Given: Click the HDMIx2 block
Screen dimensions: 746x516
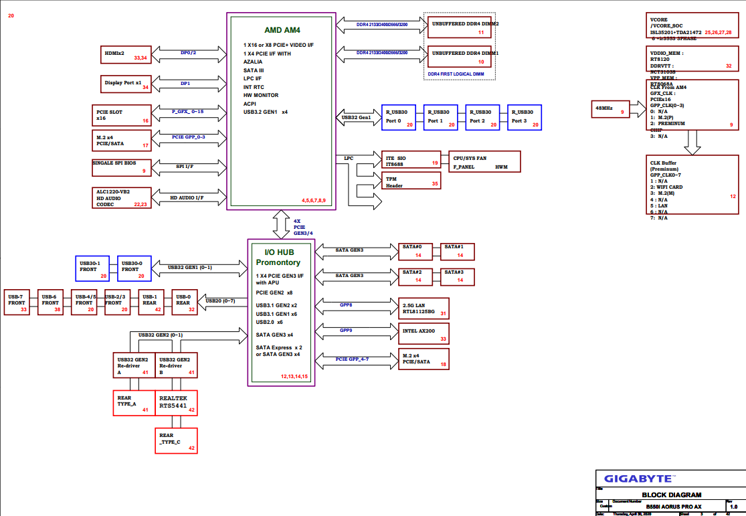Looking at the screenshot, I should click(x=126, y=55).
